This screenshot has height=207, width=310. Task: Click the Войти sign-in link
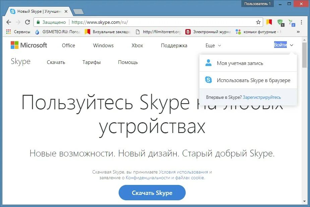click(281, 45)
